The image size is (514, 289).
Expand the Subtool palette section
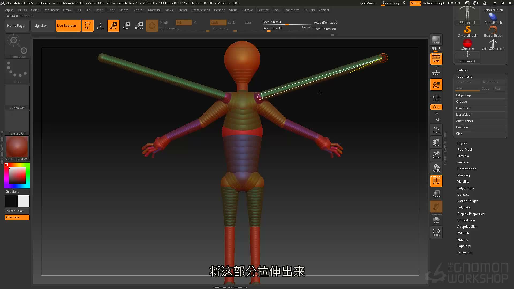[x=463, y=70]
